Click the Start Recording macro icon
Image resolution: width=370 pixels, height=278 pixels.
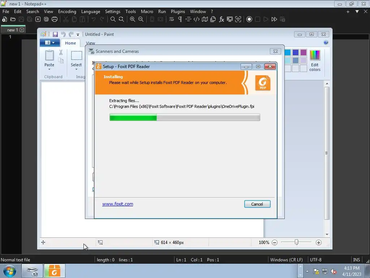click(x=249, y=20)
